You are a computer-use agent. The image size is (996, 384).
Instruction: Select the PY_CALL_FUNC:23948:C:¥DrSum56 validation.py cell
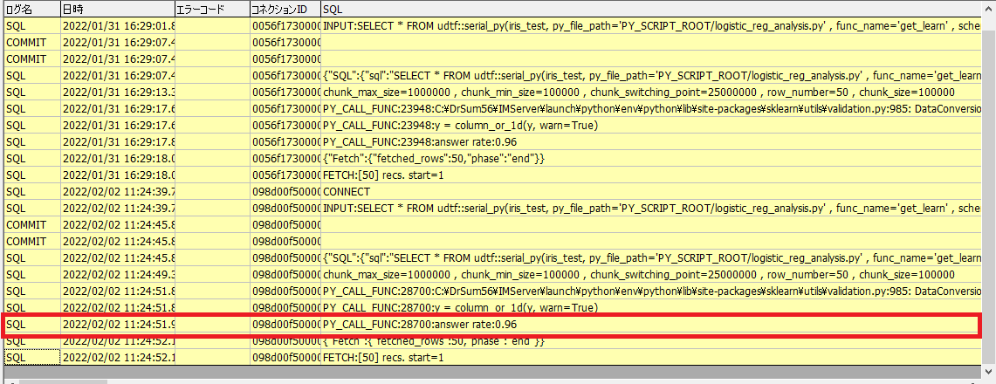click(x=651, y=109)
